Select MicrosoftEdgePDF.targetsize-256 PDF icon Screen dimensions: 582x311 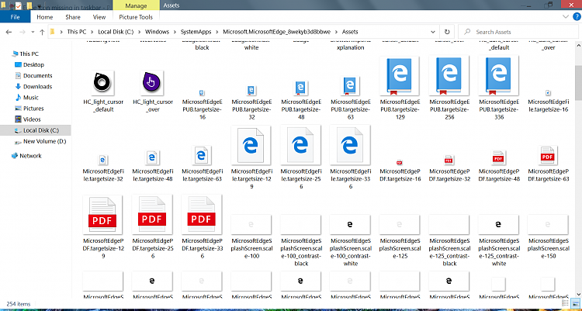coord(152,215)
